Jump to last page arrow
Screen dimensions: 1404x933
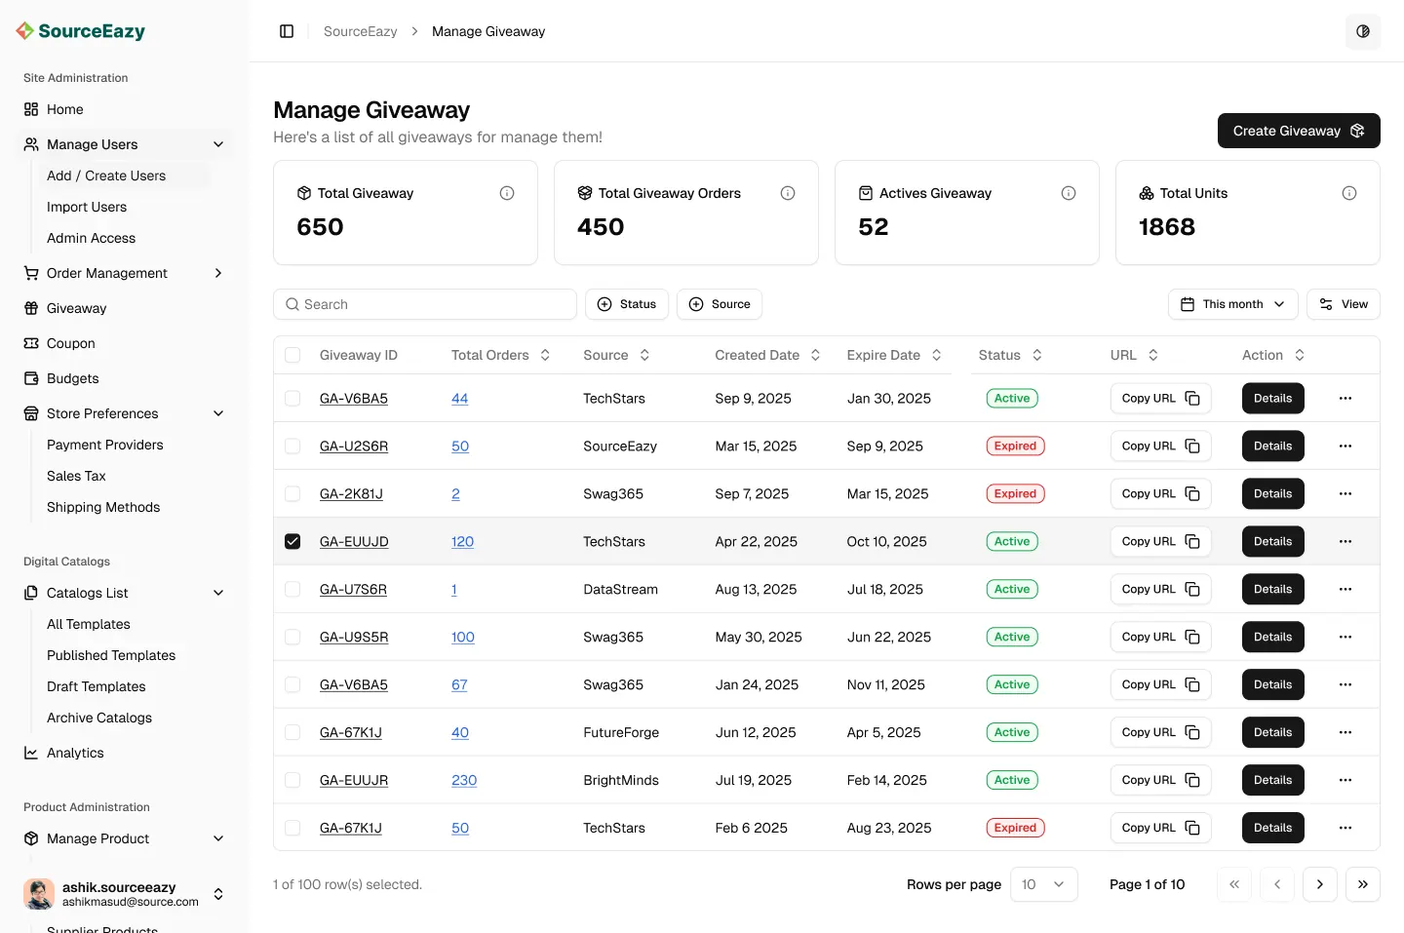click(x=1363, y=884)
